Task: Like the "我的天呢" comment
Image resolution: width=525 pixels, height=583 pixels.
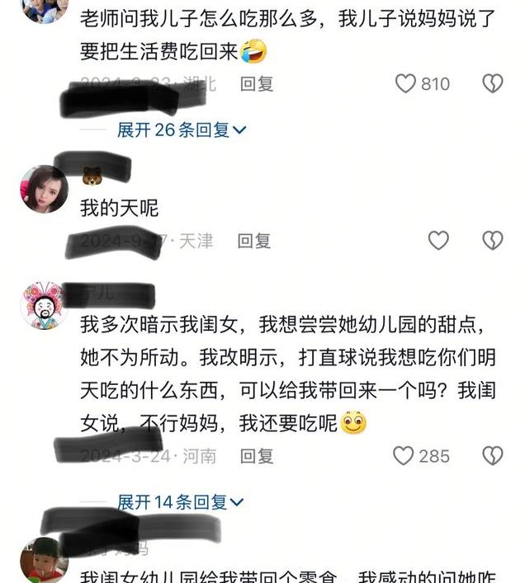Action: [438, 240]
